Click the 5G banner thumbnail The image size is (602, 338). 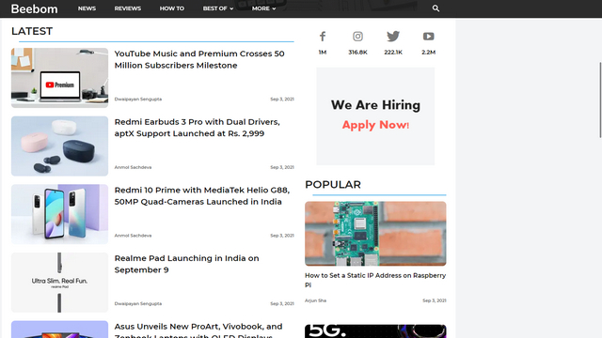click(x=375, y=331)
